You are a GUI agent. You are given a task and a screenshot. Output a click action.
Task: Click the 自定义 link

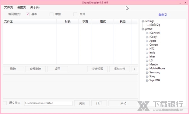pyautogui.click(x=163, y=15)
